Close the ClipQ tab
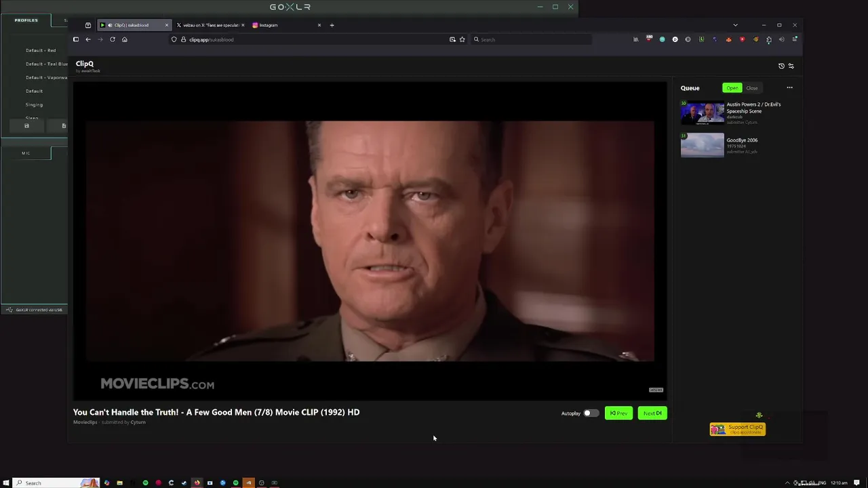Image resolution: width=868 pixels, height=488 pixels. [166, 25]
